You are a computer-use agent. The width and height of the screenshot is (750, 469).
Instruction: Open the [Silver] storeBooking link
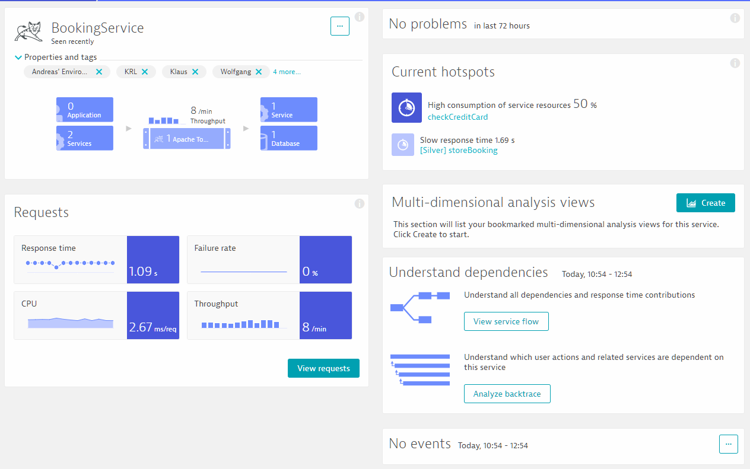[x=459, y=150]
